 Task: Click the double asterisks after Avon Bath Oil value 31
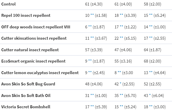coord(92,95)
